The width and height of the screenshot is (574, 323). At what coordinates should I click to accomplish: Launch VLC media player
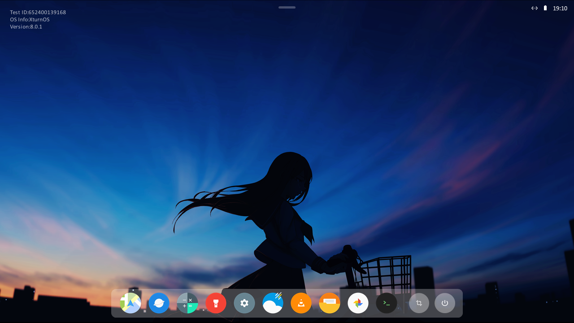[301, 303]
